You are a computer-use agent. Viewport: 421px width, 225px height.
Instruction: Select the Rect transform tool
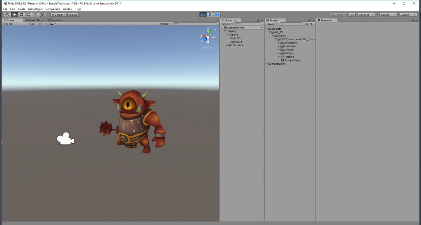[35, 15]
